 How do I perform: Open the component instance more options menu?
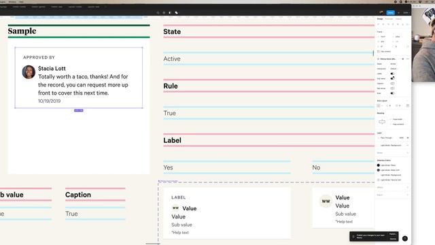click(x=408, y=59)
